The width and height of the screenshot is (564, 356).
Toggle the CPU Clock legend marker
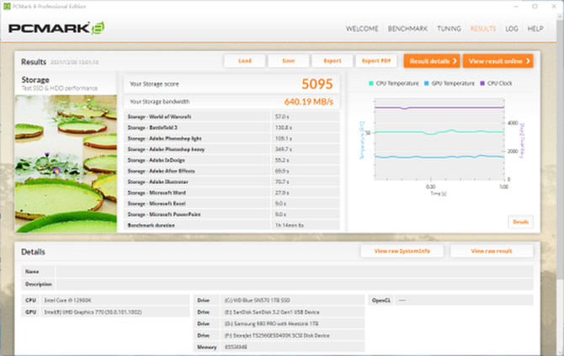[484, 83]
